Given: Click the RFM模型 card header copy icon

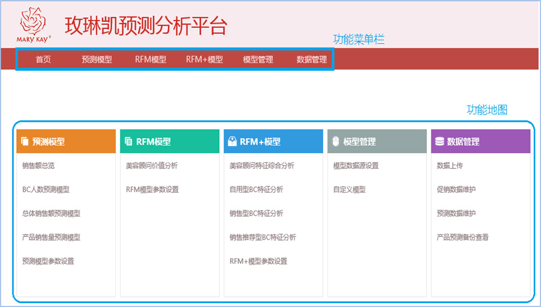Looking at the screenshot, I should 128,141.
